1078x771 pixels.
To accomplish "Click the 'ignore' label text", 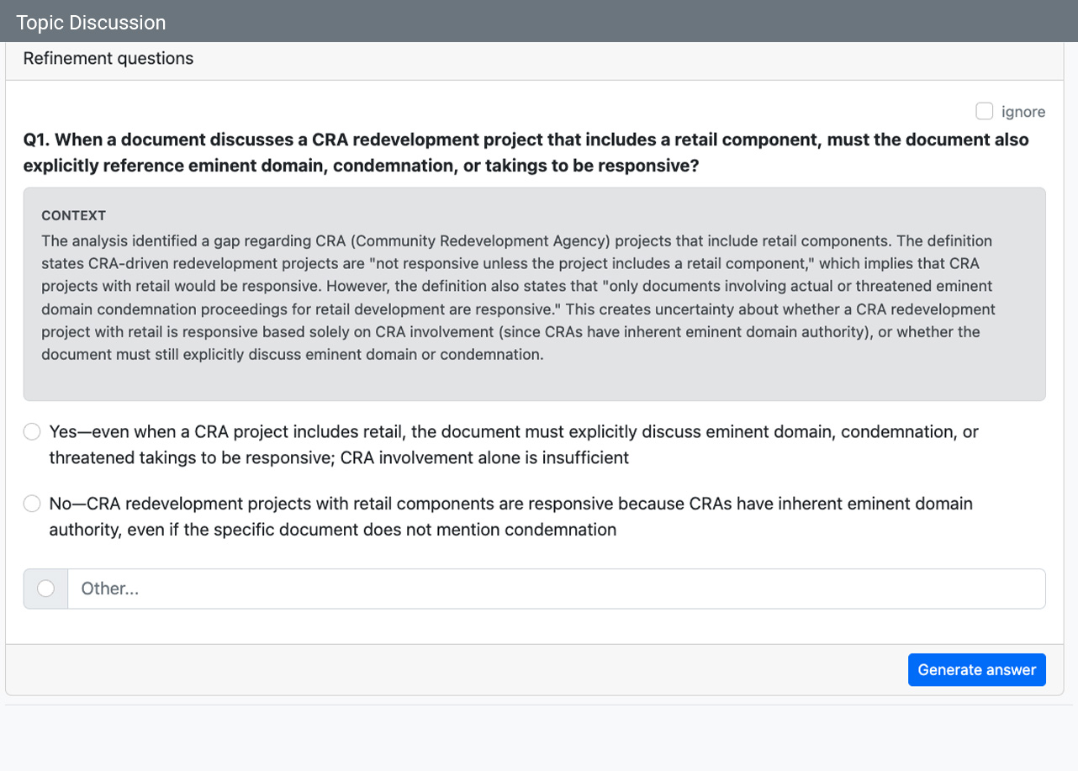I will [x=1023, y=112].
